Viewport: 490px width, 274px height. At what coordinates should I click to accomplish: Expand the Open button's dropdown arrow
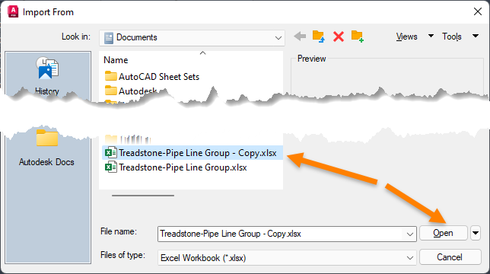click(x=476, y=233)
